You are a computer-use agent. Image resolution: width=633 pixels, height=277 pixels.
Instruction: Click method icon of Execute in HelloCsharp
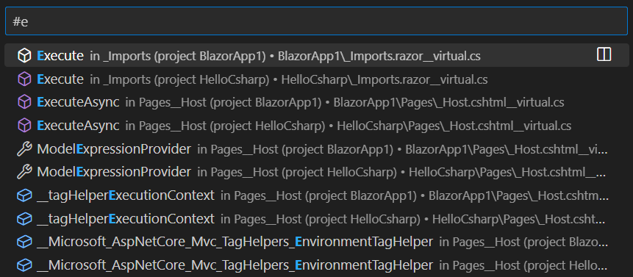coord(24,79)
